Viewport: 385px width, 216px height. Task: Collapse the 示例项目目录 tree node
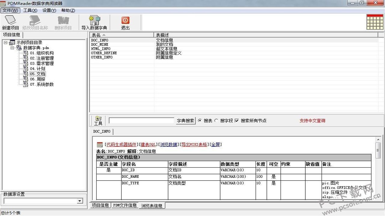pos(5,43)
